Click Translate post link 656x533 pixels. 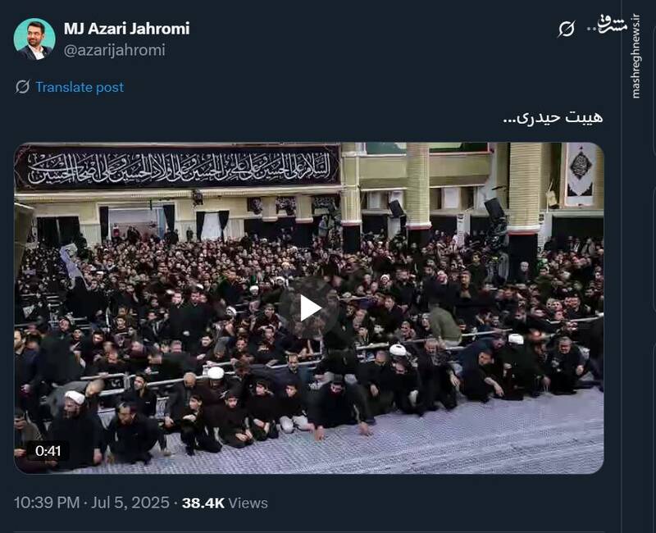pyautogui.click(x=80, y=87)
